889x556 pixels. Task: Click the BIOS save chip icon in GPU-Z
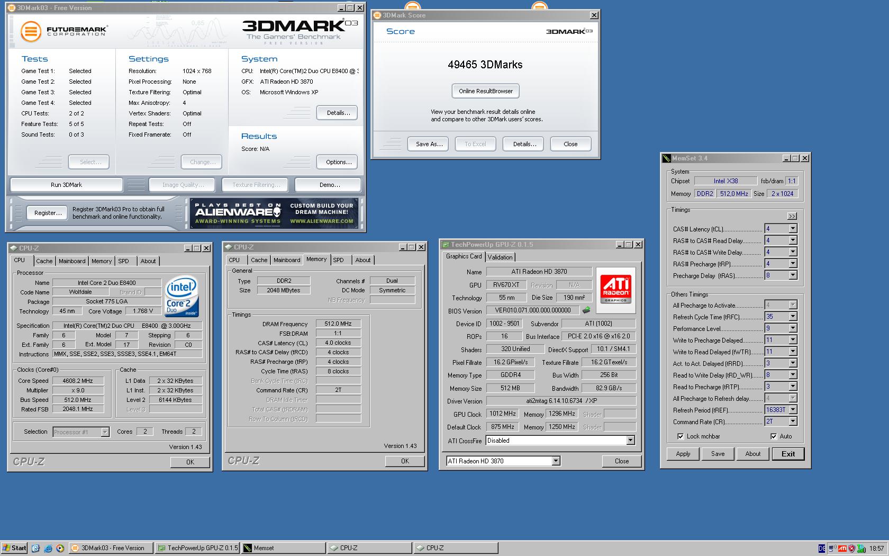point(586,310)
